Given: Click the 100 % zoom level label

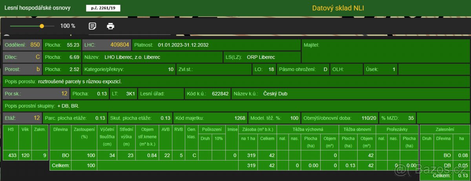Looking at the screenshot, I should pyautogui.click(x=68, y=26).
